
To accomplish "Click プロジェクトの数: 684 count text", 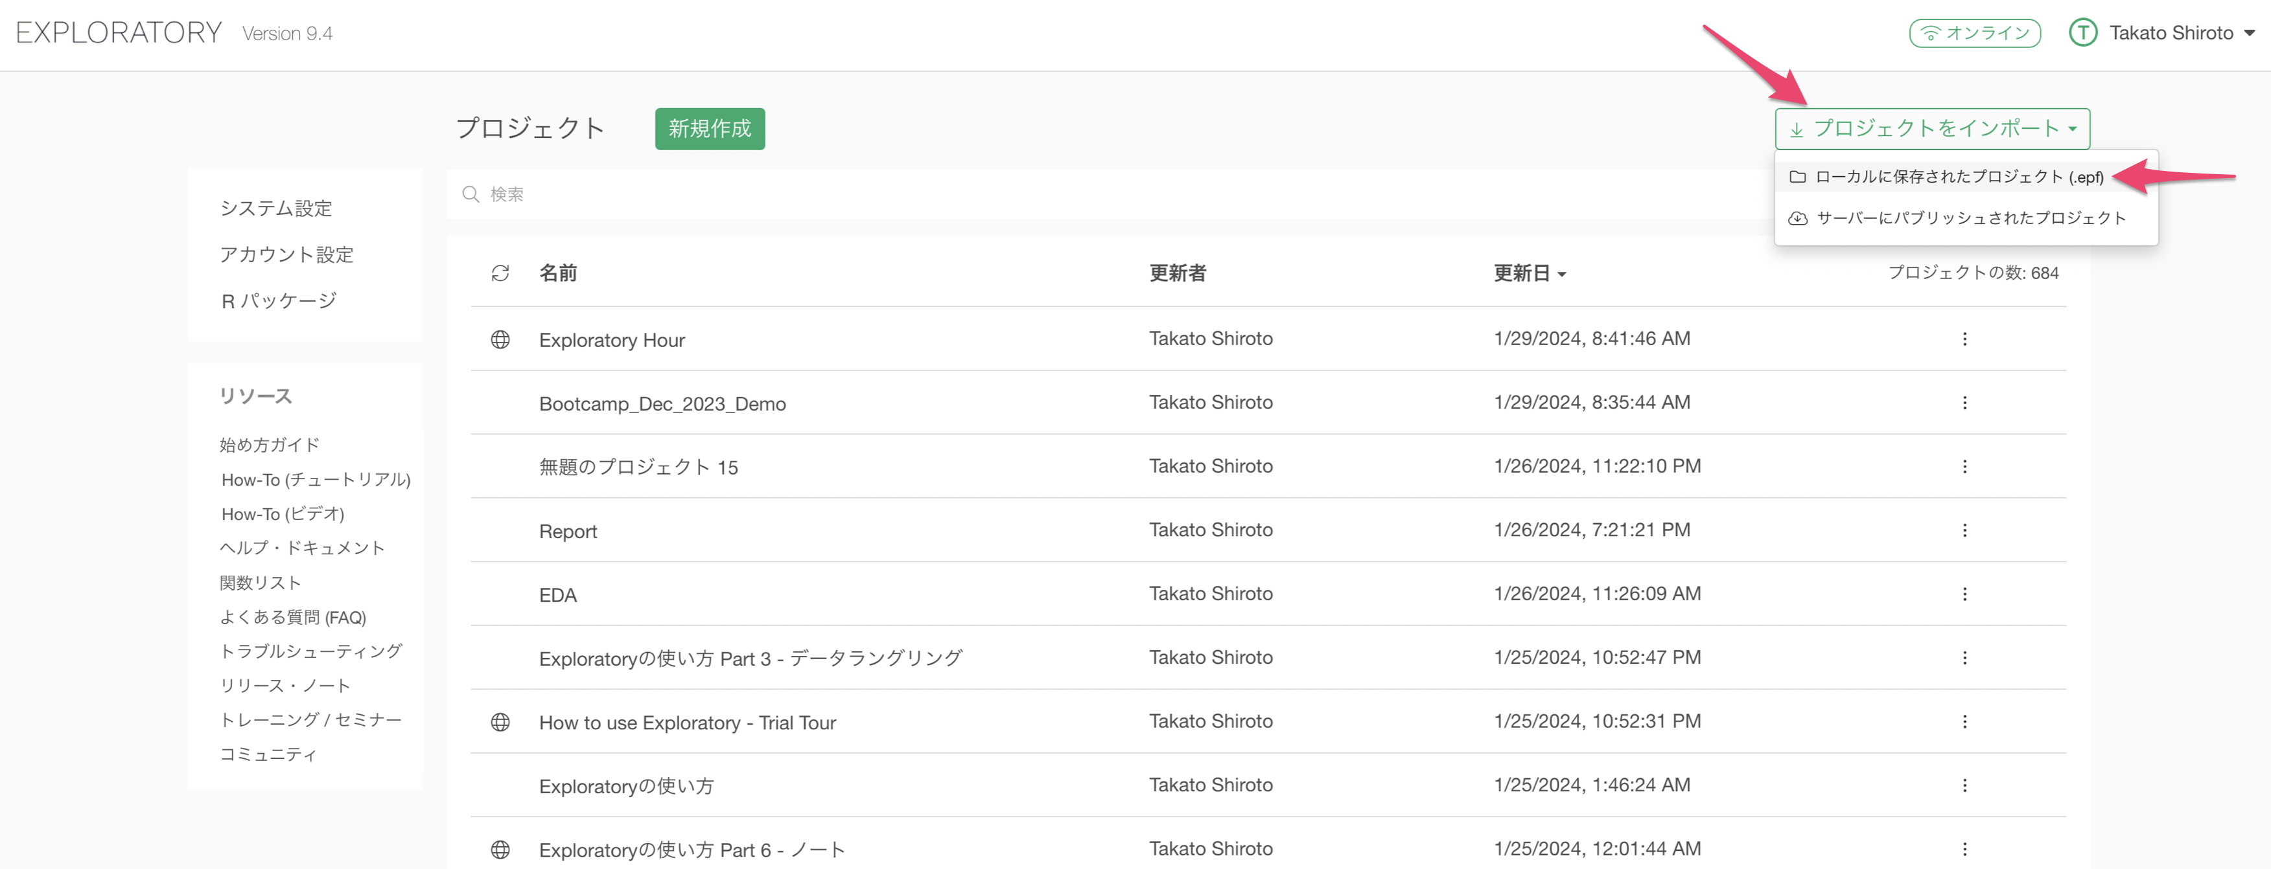I will [1973, 273].
